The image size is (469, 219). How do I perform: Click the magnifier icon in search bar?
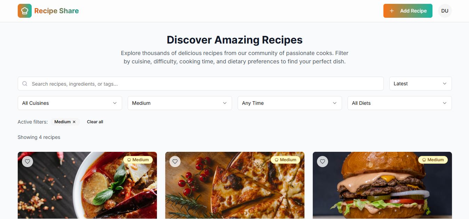tap(25, 84)
